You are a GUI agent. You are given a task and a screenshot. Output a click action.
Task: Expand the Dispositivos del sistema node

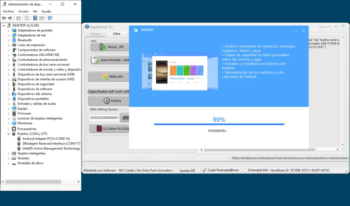pos(9,94)
